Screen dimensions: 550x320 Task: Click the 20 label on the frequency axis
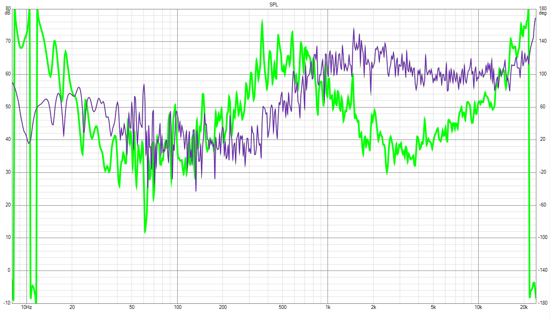coord(72,307)
